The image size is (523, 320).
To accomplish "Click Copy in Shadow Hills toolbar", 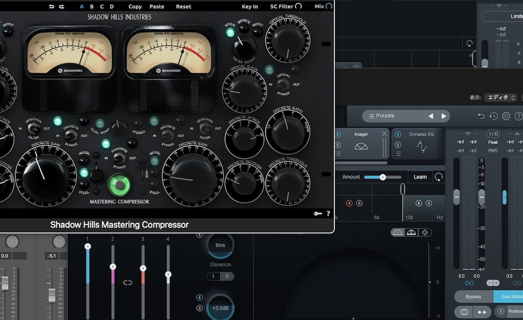I will 135,6.
